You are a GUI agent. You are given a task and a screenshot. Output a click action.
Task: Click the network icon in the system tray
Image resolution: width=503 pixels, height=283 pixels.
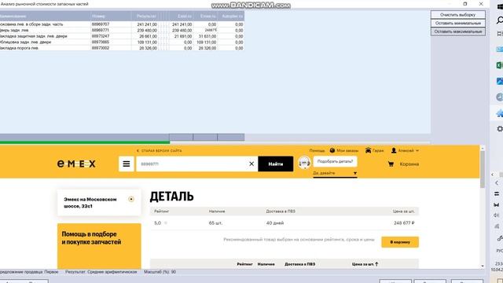point(497,226)
